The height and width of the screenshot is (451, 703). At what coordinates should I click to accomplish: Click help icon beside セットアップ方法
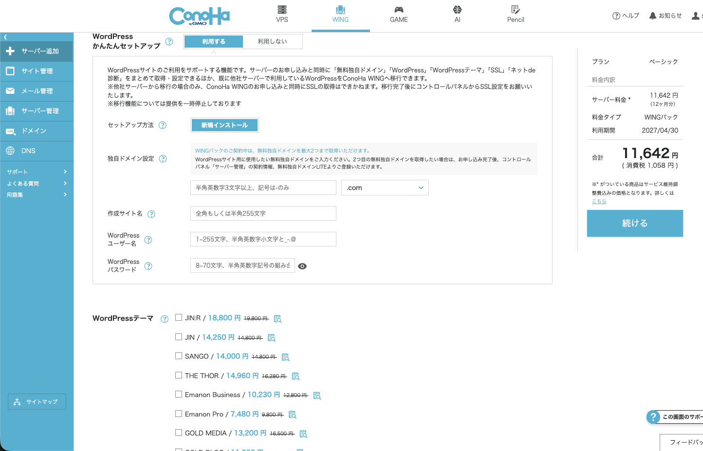(163, 125)
